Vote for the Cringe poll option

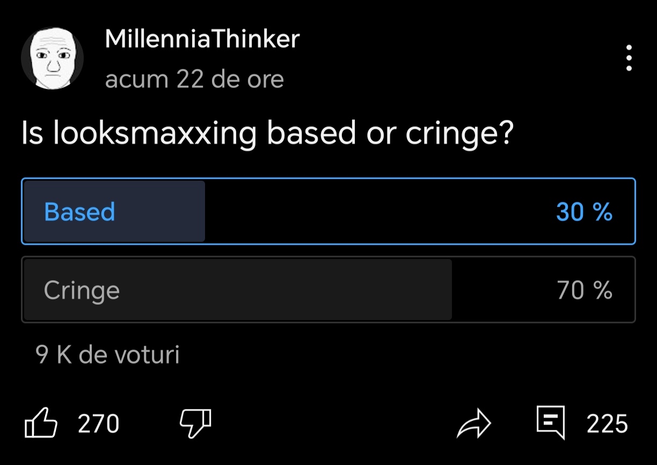pos(328,290)
